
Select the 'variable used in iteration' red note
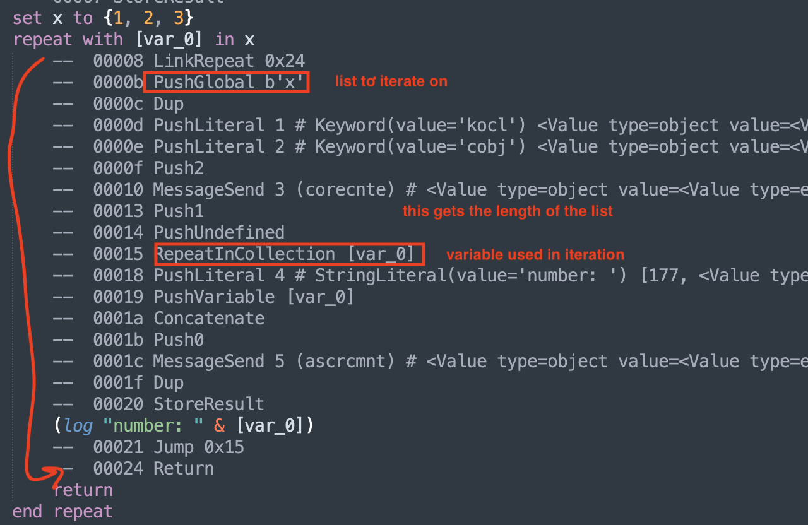535,255
